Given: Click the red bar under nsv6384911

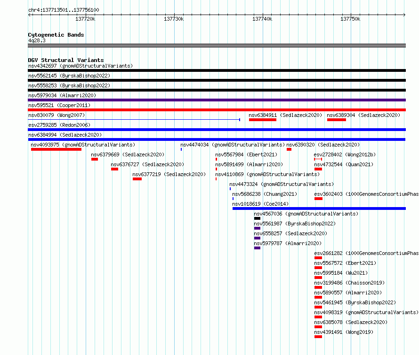Looking at the screenshot, I should pyautogui.click(x=262, y=120).
